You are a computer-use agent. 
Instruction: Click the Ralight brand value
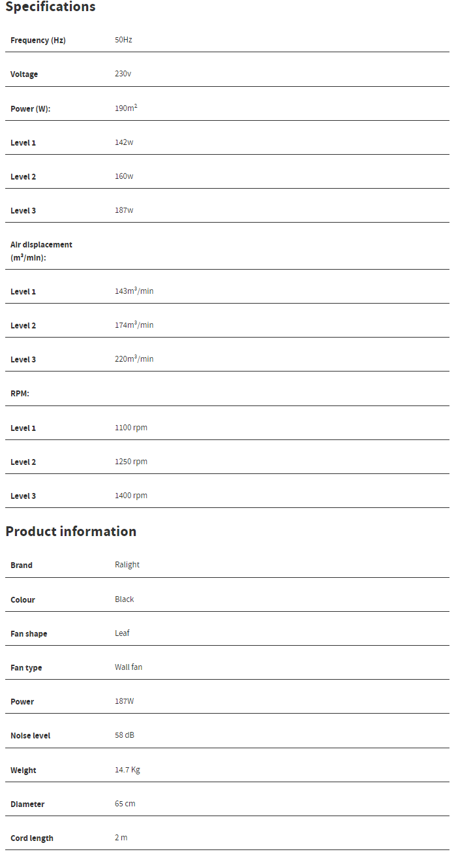(x=127, y=564)
